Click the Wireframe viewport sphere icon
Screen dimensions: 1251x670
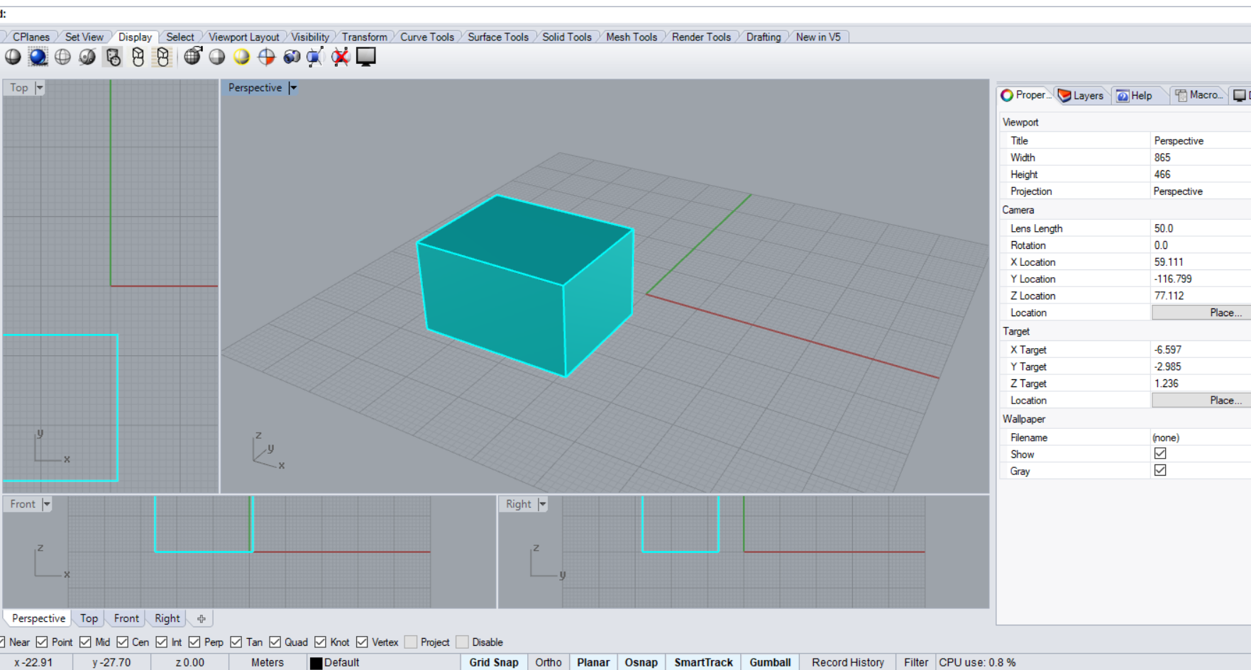62,57
